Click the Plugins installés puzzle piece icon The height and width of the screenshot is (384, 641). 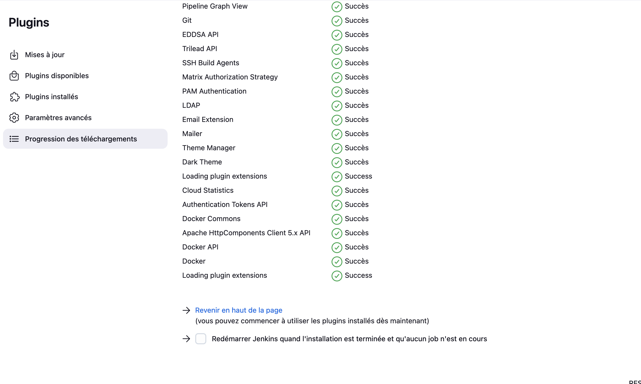click(14, 97)
